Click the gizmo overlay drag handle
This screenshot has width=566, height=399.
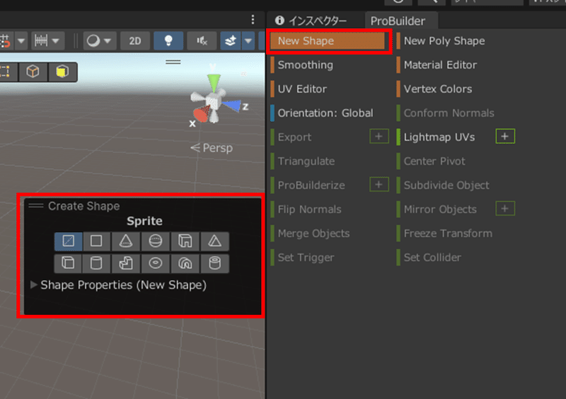click(x=173, y=62)
